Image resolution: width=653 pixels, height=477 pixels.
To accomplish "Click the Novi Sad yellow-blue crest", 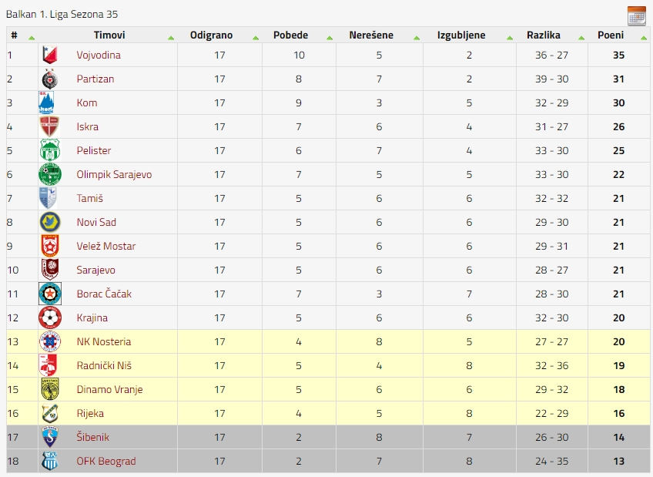I will (49, 222).
